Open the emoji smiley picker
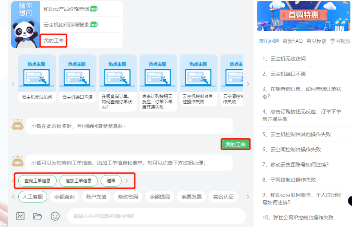The width and height of the screenshot is (352, 227). coord(55,216)
